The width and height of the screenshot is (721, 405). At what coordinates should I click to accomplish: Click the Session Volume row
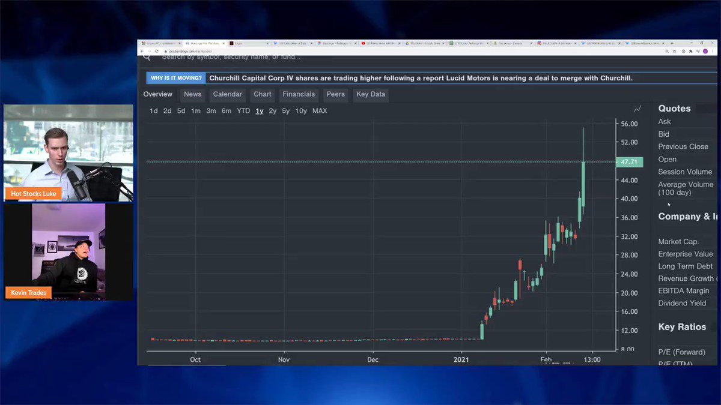pyautogui.click(x=685, y=172)
